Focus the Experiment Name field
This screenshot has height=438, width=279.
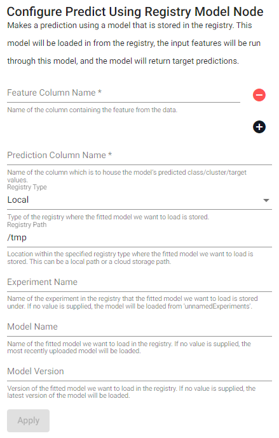[139, 282]
